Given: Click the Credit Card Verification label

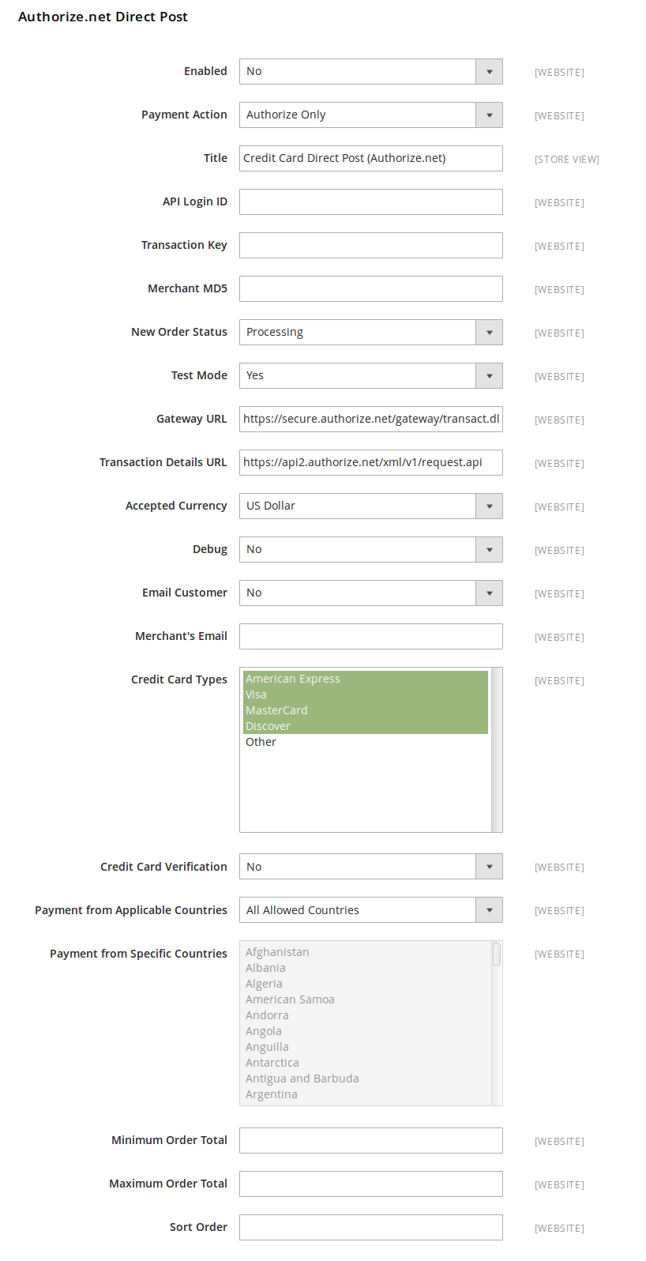Looking at the screenshot, I should 163,867.
